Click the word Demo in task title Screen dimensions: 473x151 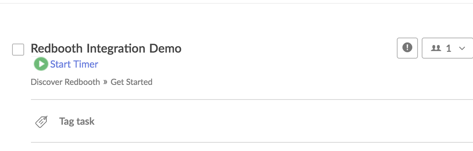coord(165,48)
